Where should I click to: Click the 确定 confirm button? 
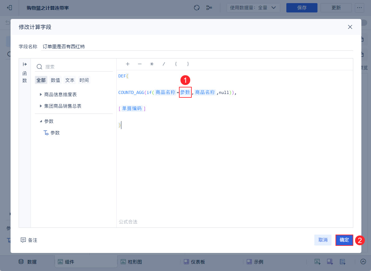point(344,240)
